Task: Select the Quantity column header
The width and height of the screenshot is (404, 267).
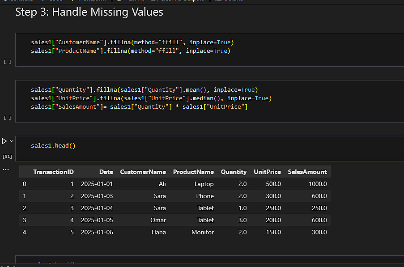Action: coord(234,172)
